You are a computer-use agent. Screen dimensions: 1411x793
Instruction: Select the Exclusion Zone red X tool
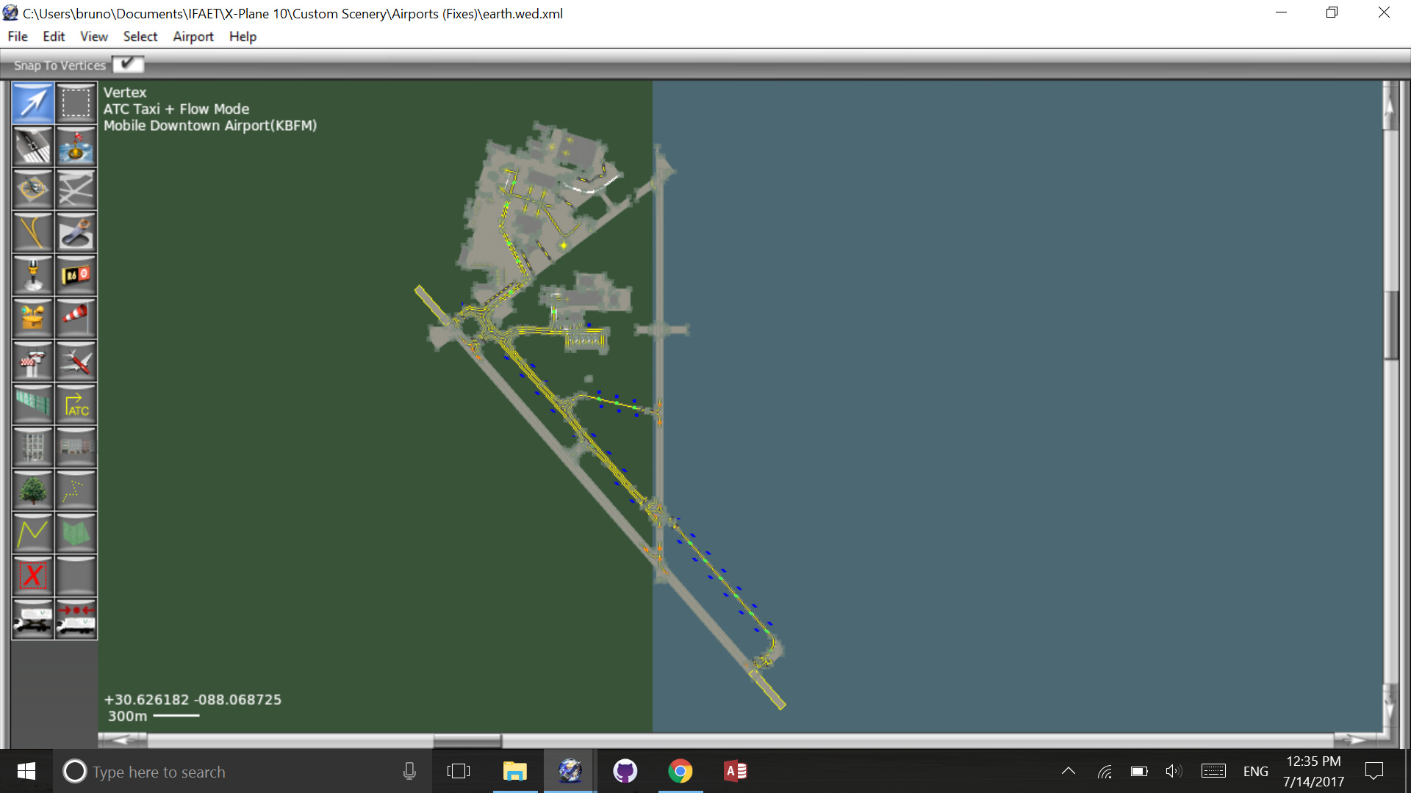[x=33, y=576]
